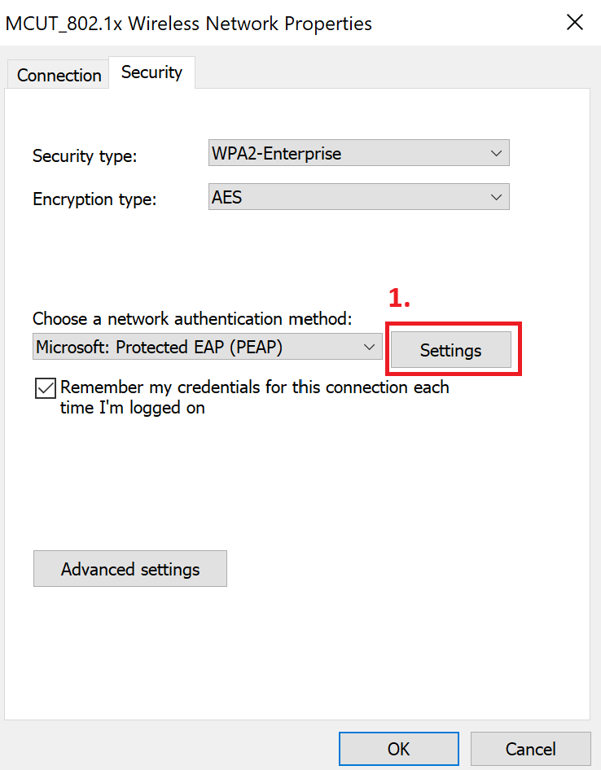
Task: Click the "Encryption type:" label
Action: tap(94, 199)
